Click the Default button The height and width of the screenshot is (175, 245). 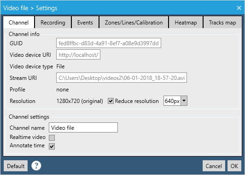(x=16, y=166)
